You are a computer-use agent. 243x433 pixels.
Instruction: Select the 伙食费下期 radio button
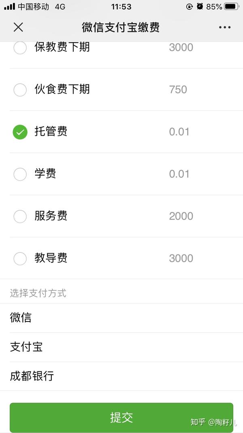[20, 90]
